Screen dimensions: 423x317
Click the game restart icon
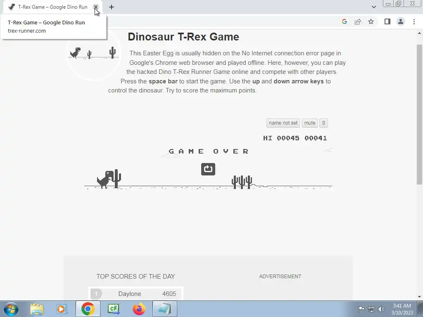point(208,169)
